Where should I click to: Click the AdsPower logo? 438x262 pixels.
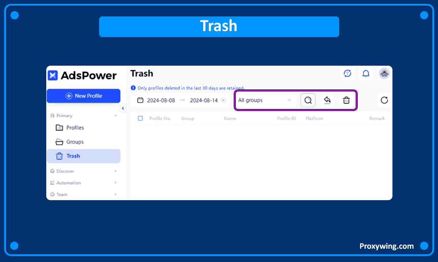pyautogui.click(x=82, y=75)
